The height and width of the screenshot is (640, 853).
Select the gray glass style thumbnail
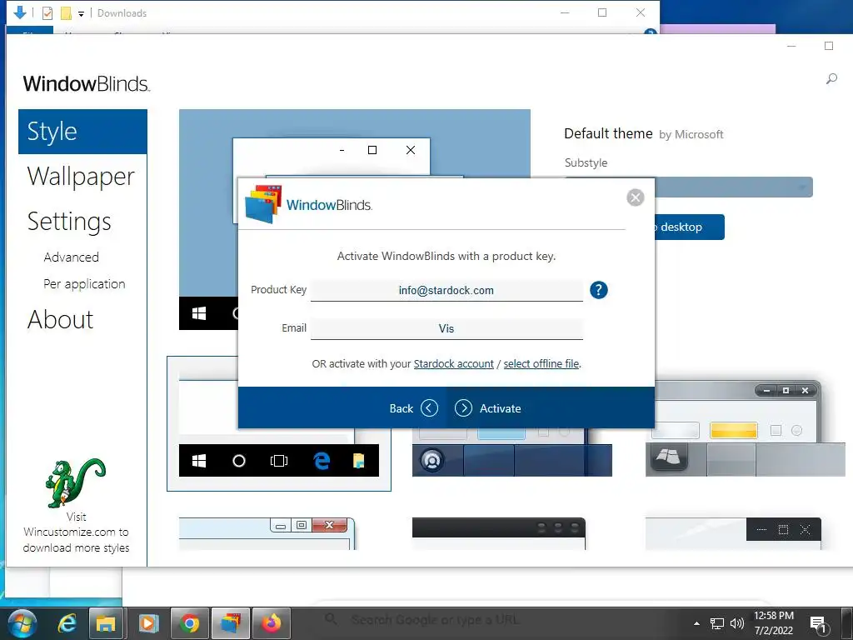[746, 429]
